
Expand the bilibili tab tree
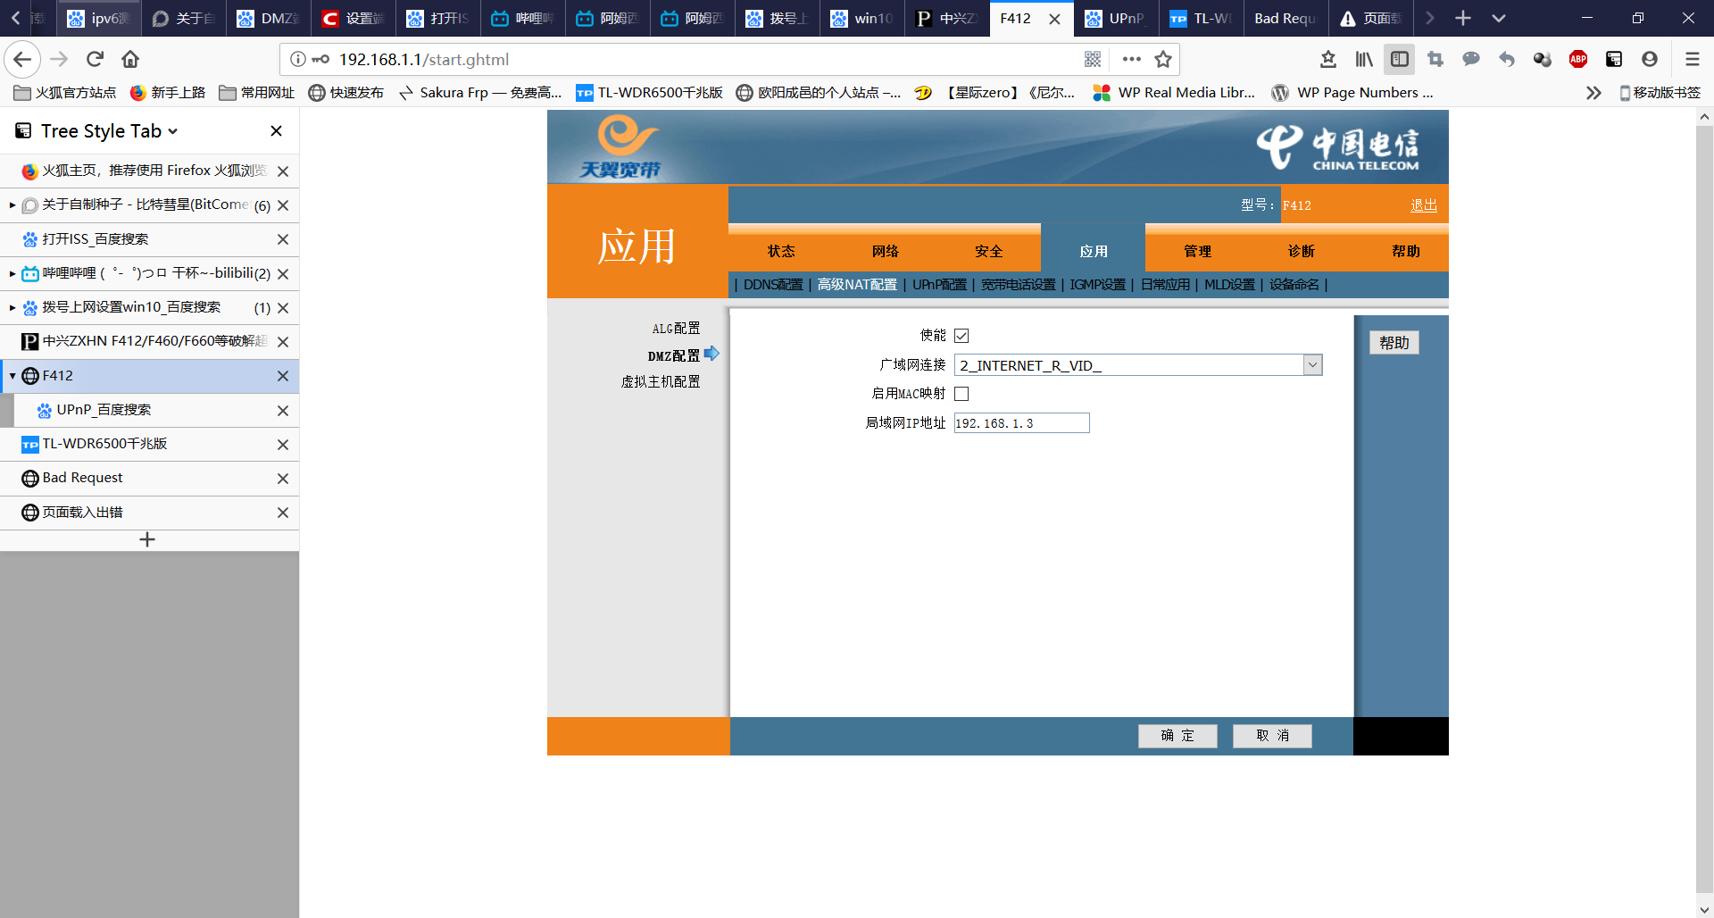click(x=12, y=274)
